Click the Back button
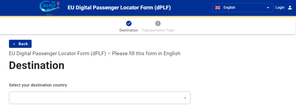Screen dimensions: 296x109 (20, 44)
